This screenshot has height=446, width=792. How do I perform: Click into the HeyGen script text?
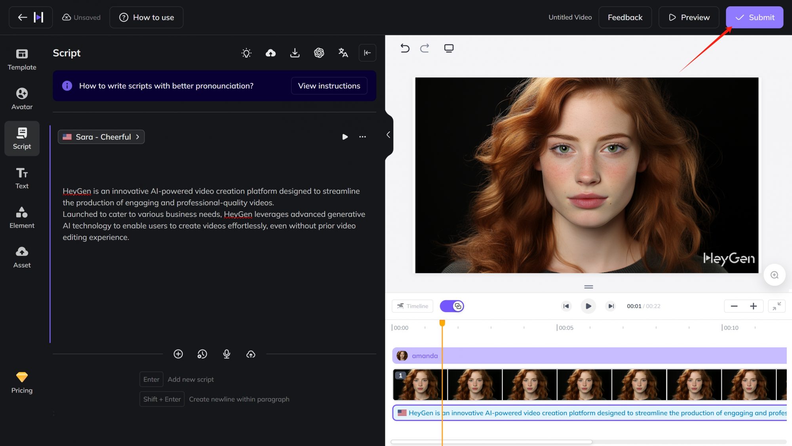tap(214, 214)
